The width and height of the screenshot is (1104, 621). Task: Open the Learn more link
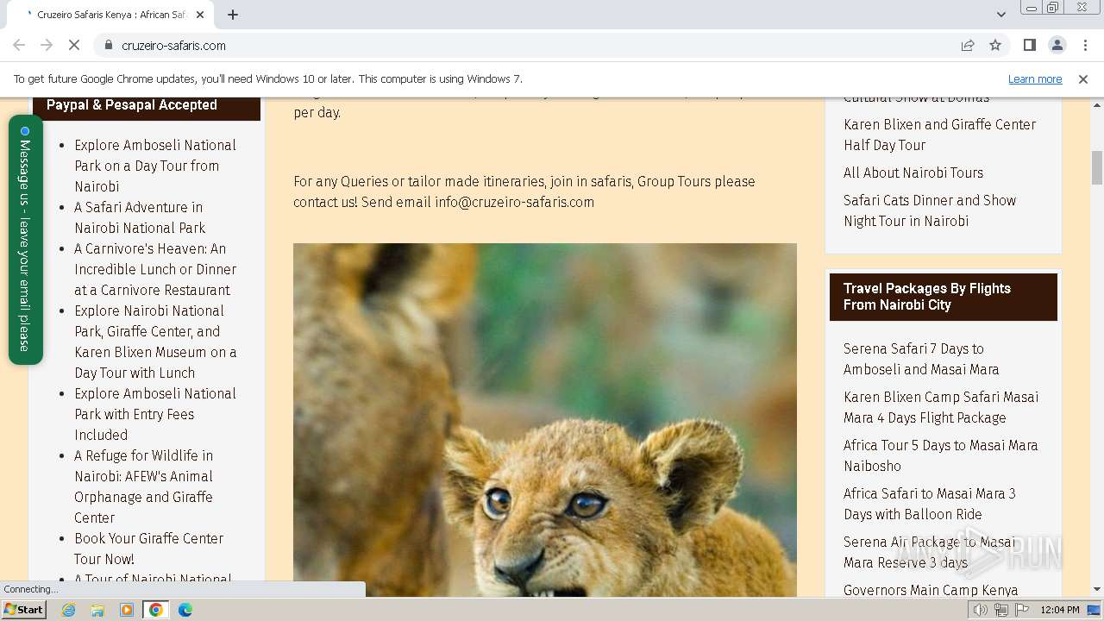click(x=1035, y=78)
